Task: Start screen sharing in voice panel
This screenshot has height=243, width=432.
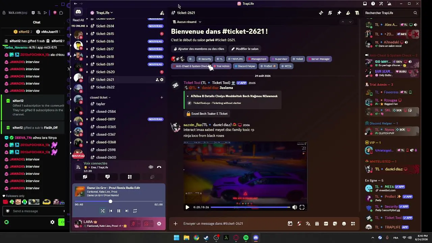Action: pos(107,177)
